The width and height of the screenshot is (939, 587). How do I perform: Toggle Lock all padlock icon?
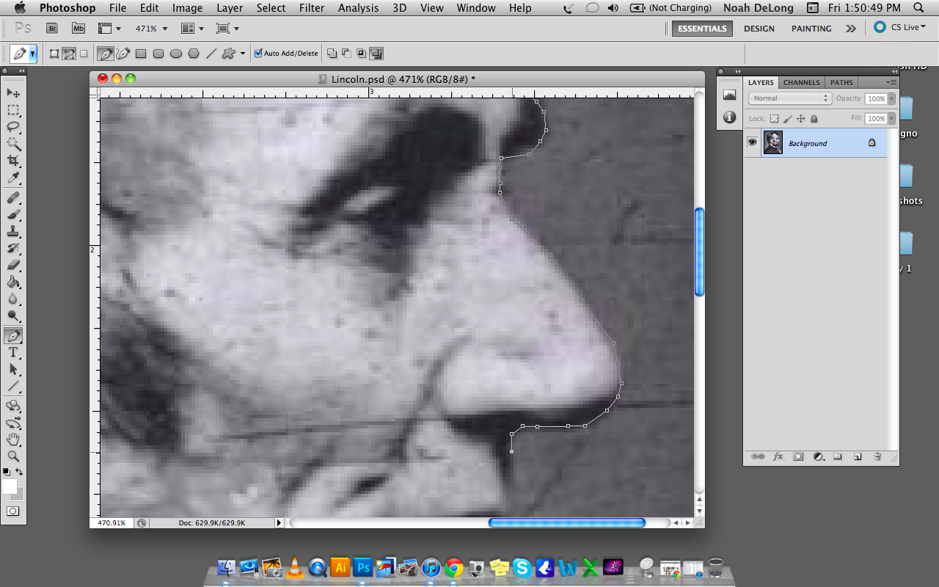(x=814, y=118)
